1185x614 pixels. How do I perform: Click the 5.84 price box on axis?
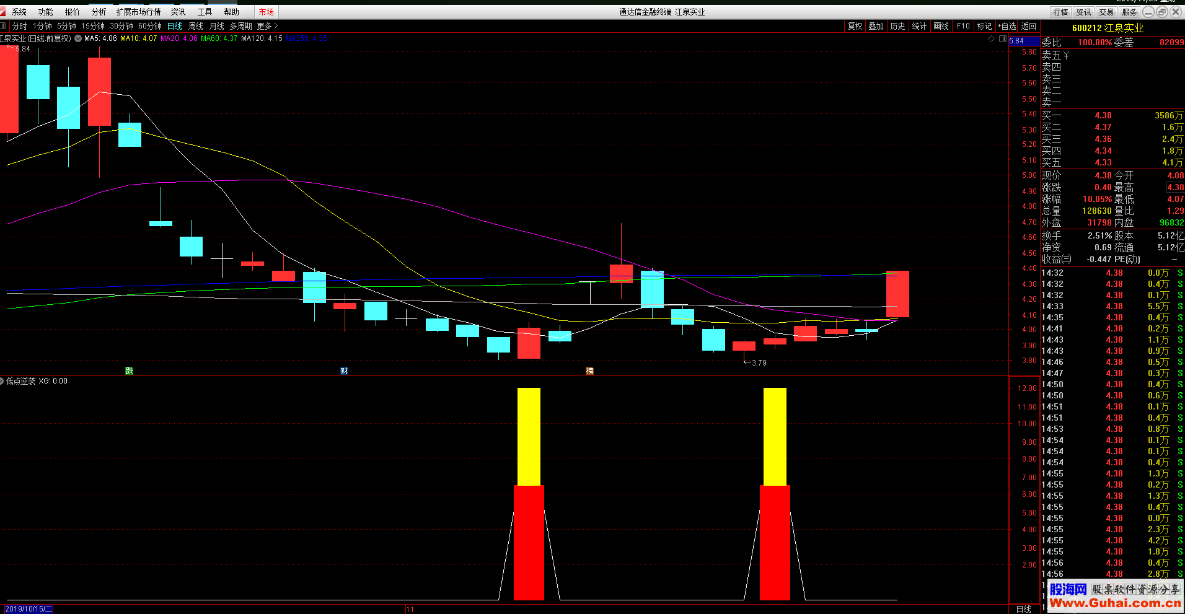tap(1024, 41)
